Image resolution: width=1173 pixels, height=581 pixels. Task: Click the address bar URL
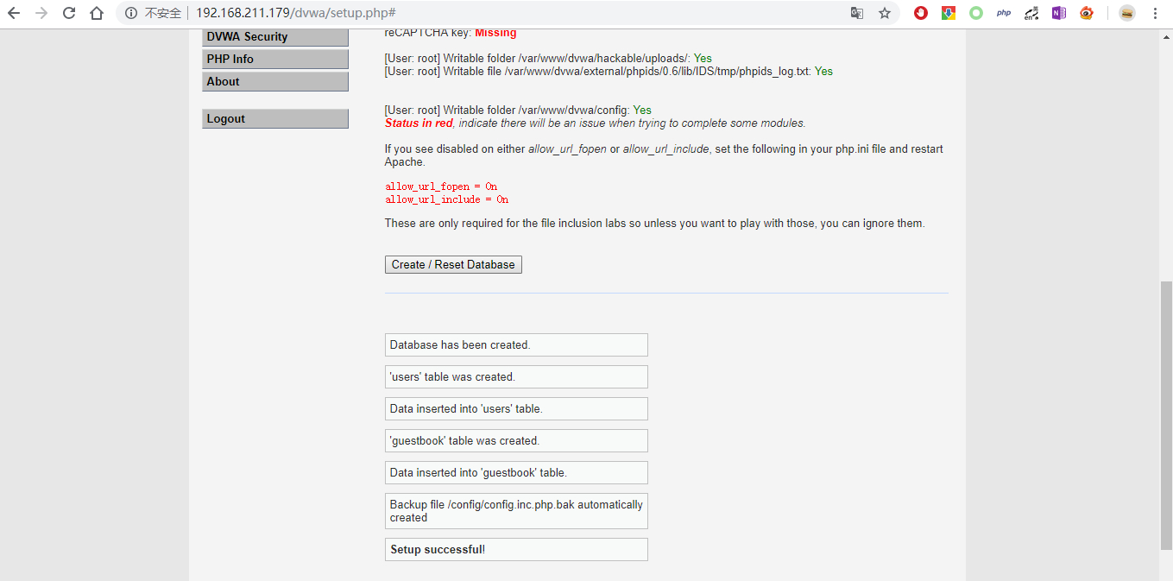tap(295, 13)
